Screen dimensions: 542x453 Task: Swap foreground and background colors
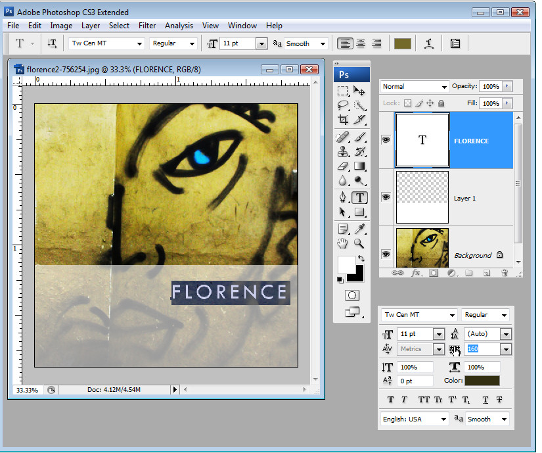point(361,258)
